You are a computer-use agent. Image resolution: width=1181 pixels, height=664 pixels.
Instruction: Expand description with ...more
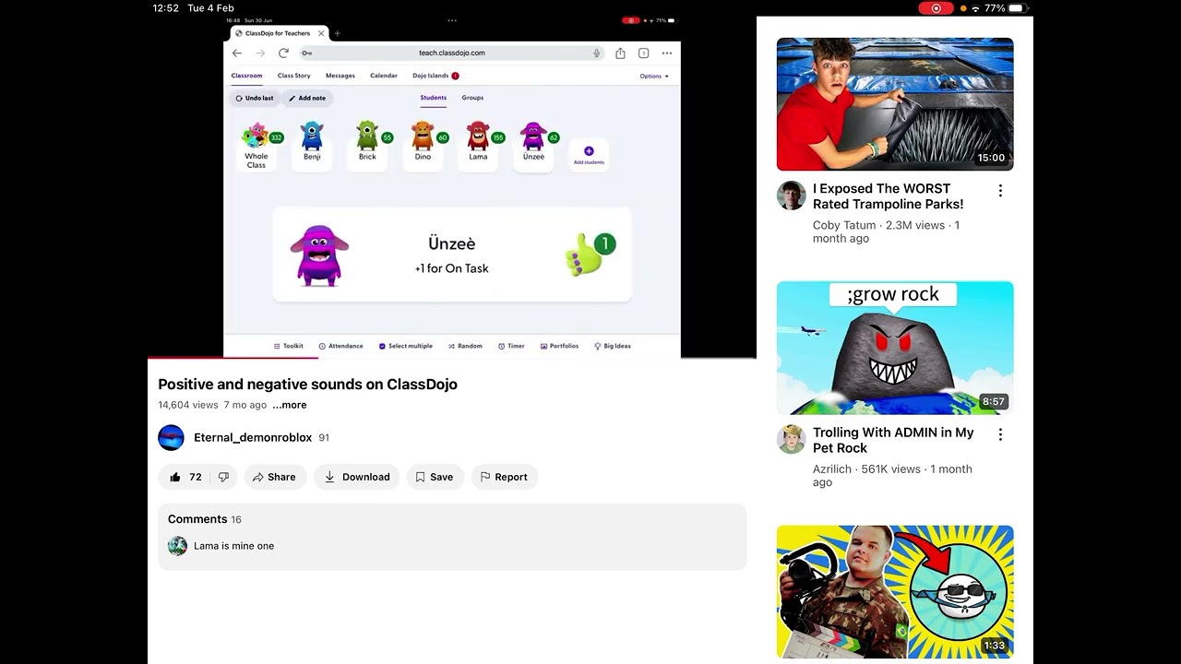click(x=289, y=405)
